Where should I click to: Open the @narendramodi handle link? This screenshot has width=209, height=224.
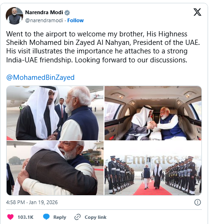pos(44,20)
